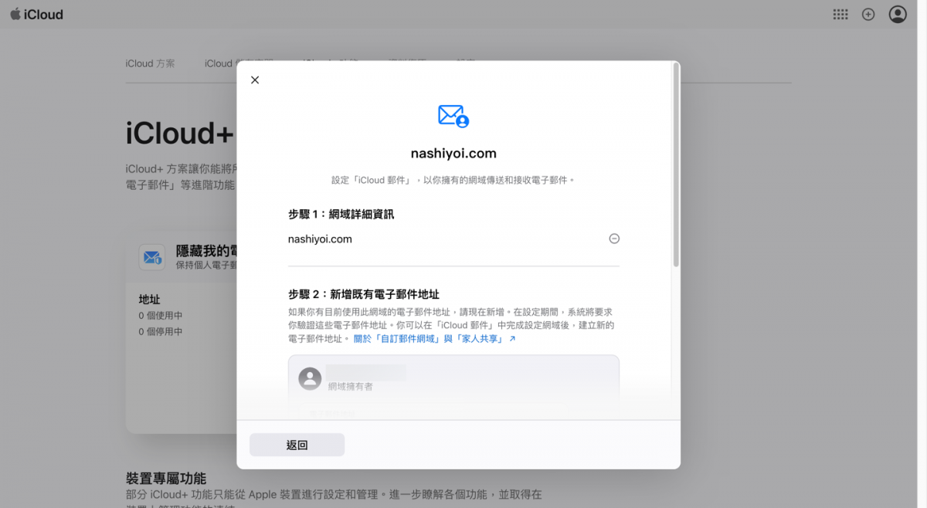Click the plus create icon in header

pyautogui.click(x=868, y=15)
